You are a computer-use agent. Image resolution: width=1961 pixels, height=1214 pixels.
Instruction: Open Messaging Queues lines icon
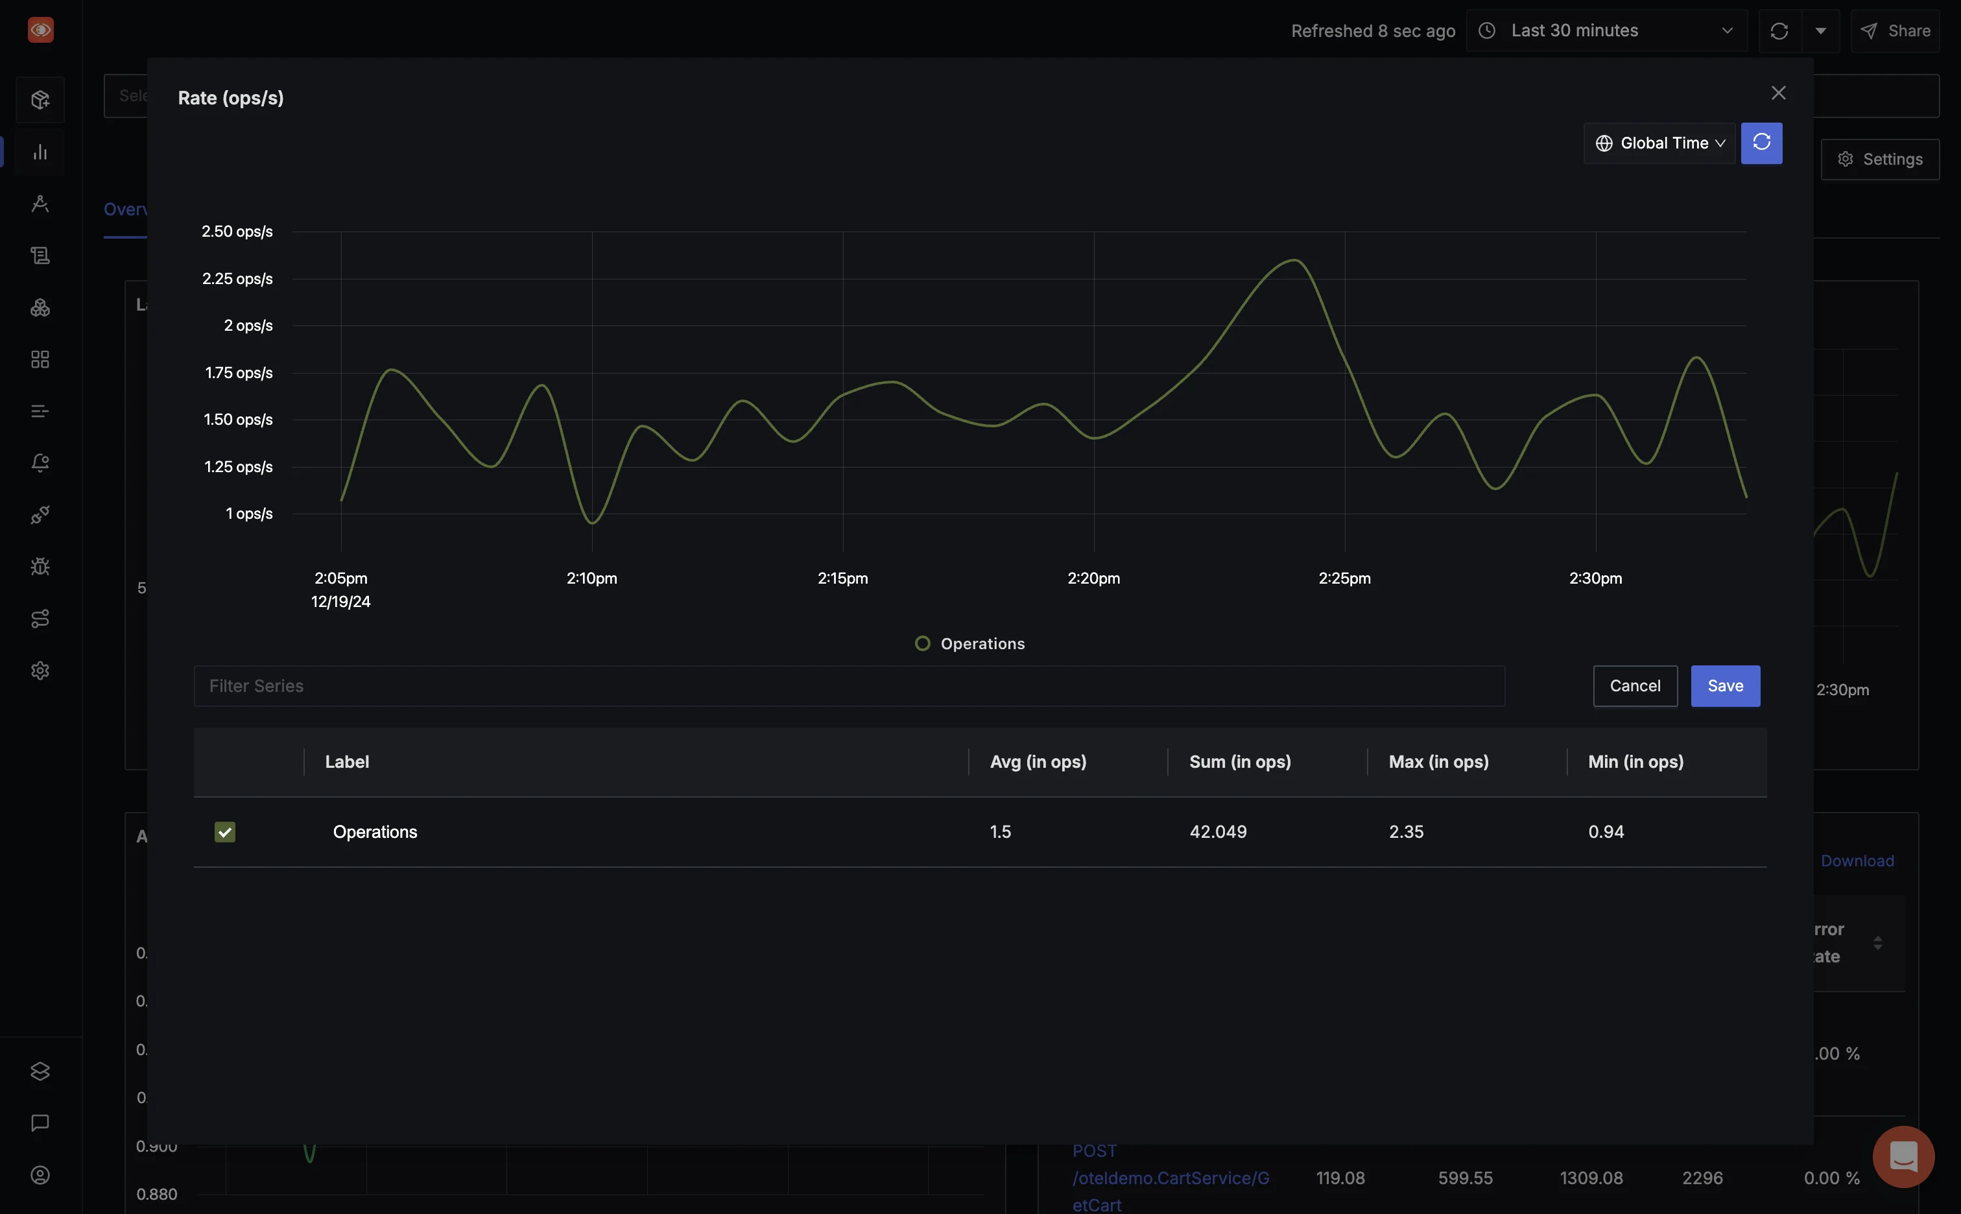tap(40, 411)
